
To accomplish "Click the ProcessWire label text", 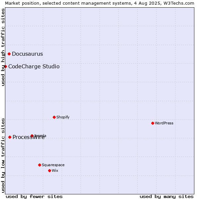I will click(x=29, y=137).
